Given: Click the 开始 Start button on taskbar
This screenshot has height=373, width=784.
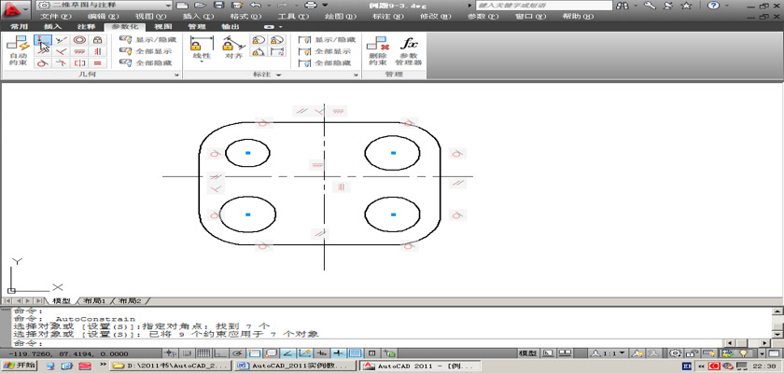Looking at the screenshot, I should tap(19, 366).
